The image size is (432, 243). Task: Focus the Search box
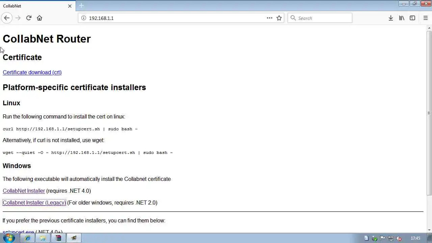point(320,18)
